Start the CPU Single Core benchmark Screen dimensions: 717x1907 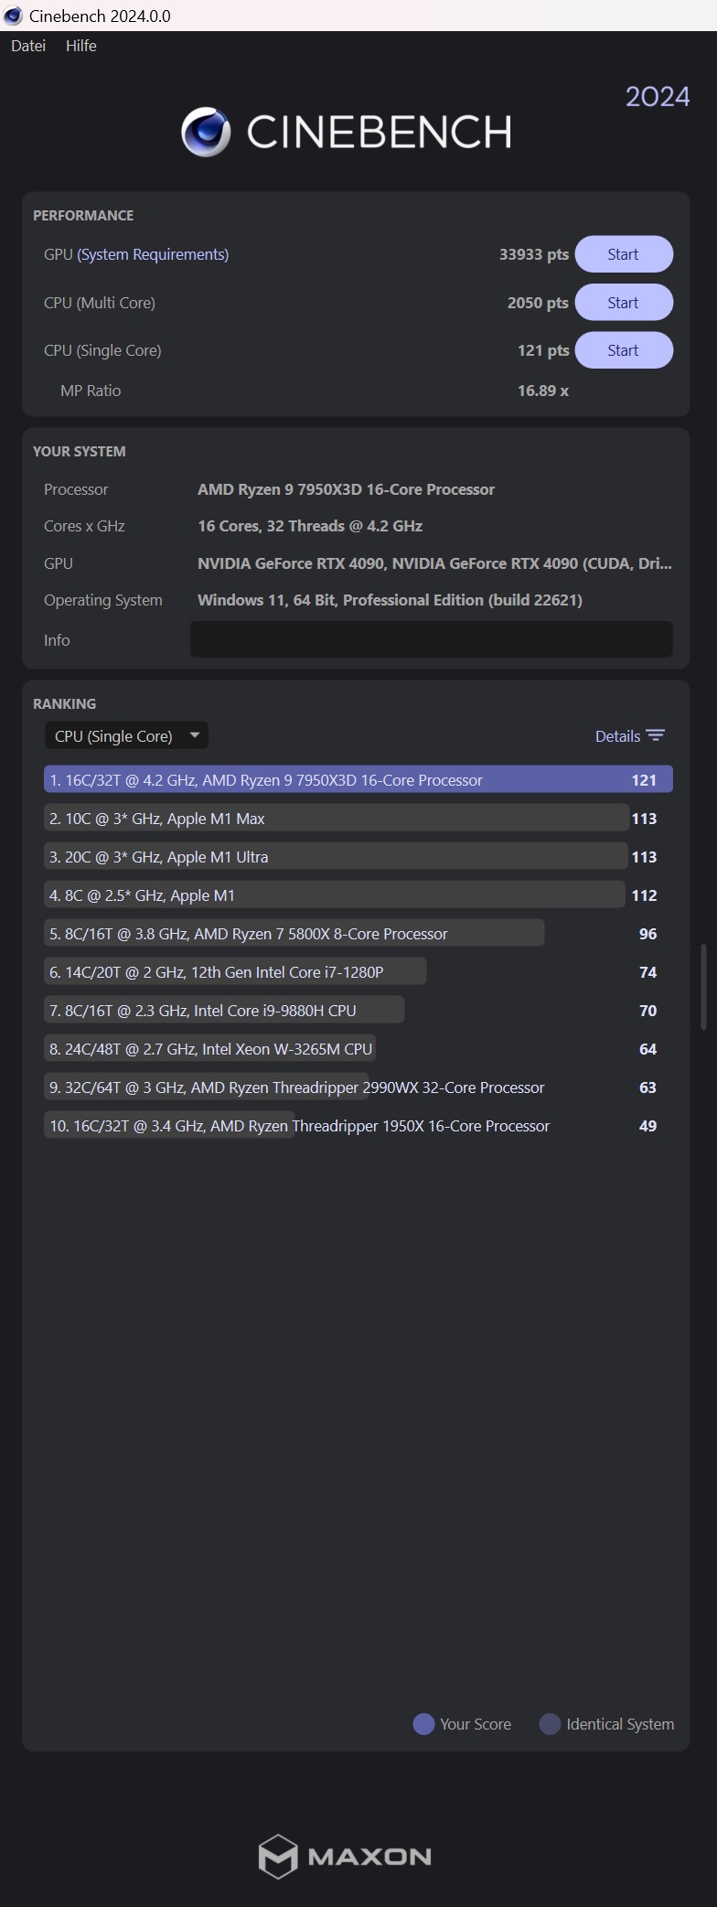coord(624,350)
